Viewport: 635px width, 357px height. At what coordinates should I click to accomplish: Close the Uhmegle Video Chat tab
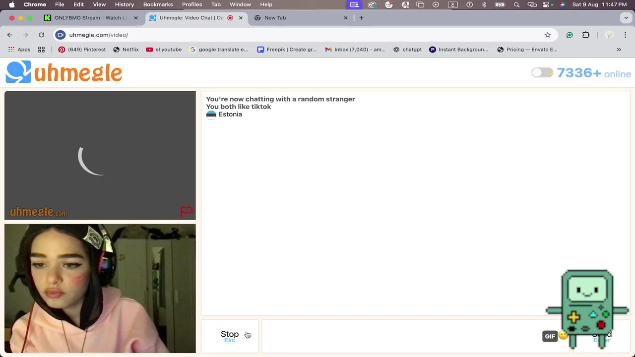tap(241, 18)
